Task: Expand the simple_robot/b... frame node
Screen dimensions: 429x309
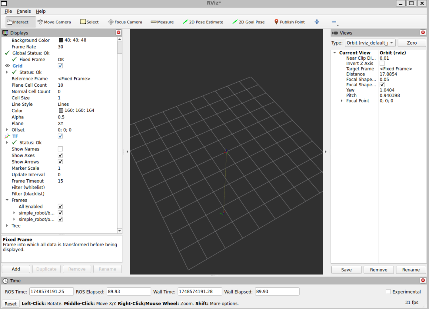Action: coord(14,213)
